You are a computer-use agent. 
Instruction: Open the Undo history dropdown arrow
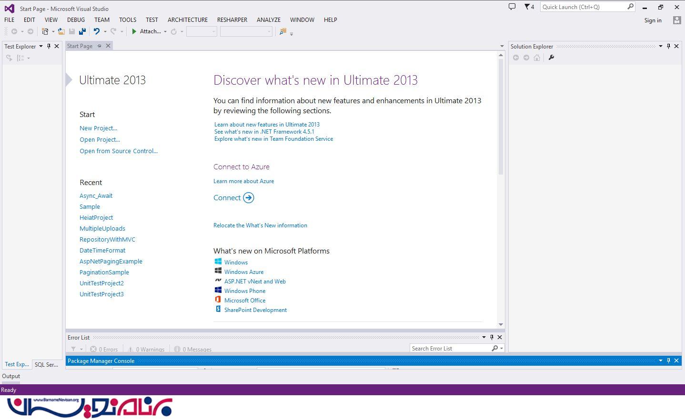point(105,32)
